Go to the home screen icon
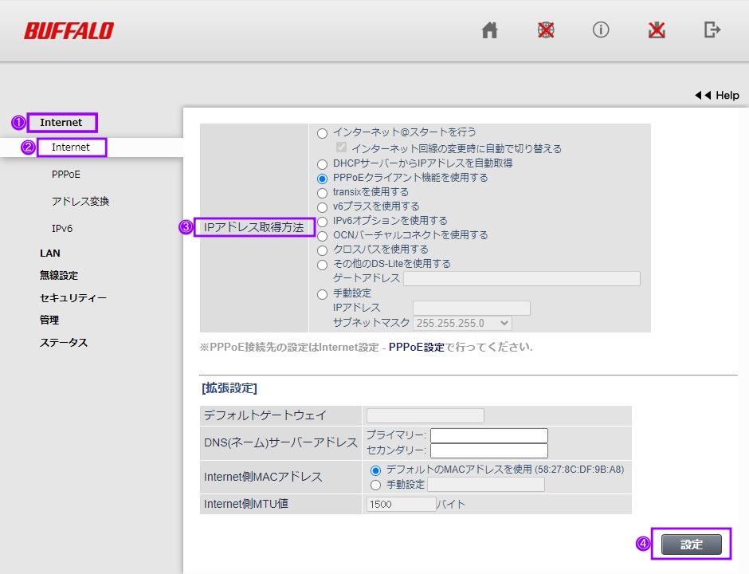 tap(489, 30)
